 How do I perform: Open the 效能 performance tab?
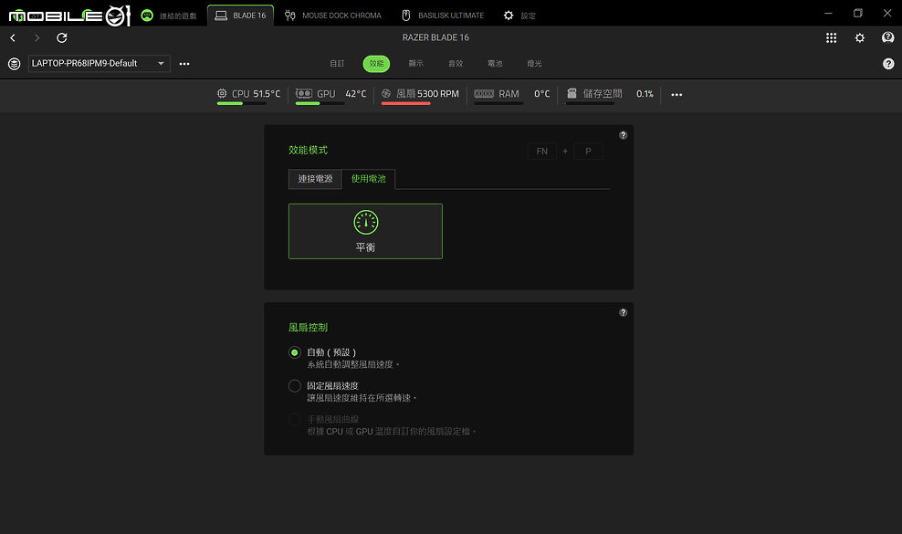(376, 63)
